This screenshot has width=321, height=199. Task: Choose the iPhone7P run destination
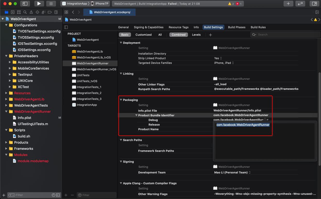tap(100, 4)
